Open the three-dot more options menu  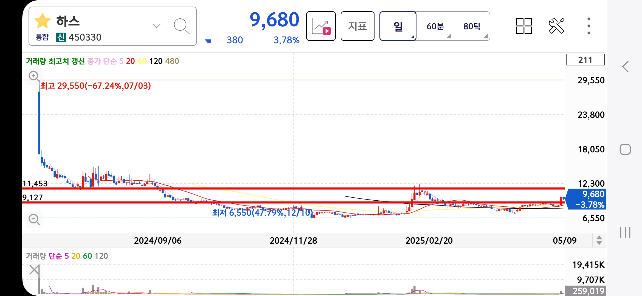[589, 26]
